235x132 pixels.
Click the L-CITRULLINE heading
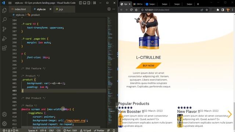click(x=148, y=58)
